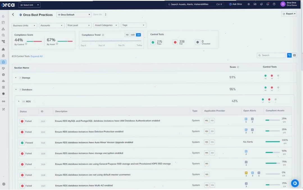Click the control tests Search field
303x190 pixels.
click(x=271, y=55)
